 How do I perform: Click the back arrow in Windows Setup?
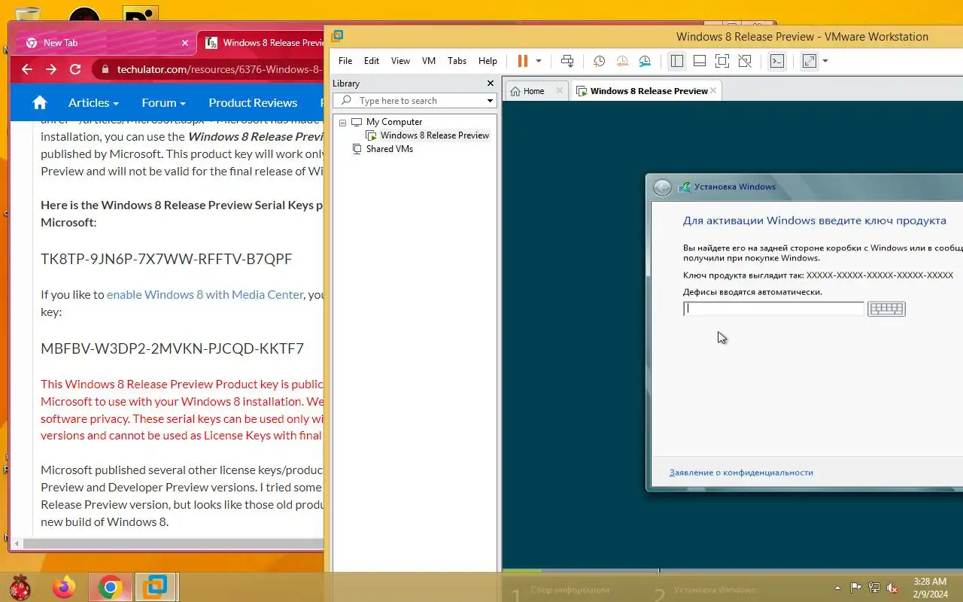coord(662,187)
